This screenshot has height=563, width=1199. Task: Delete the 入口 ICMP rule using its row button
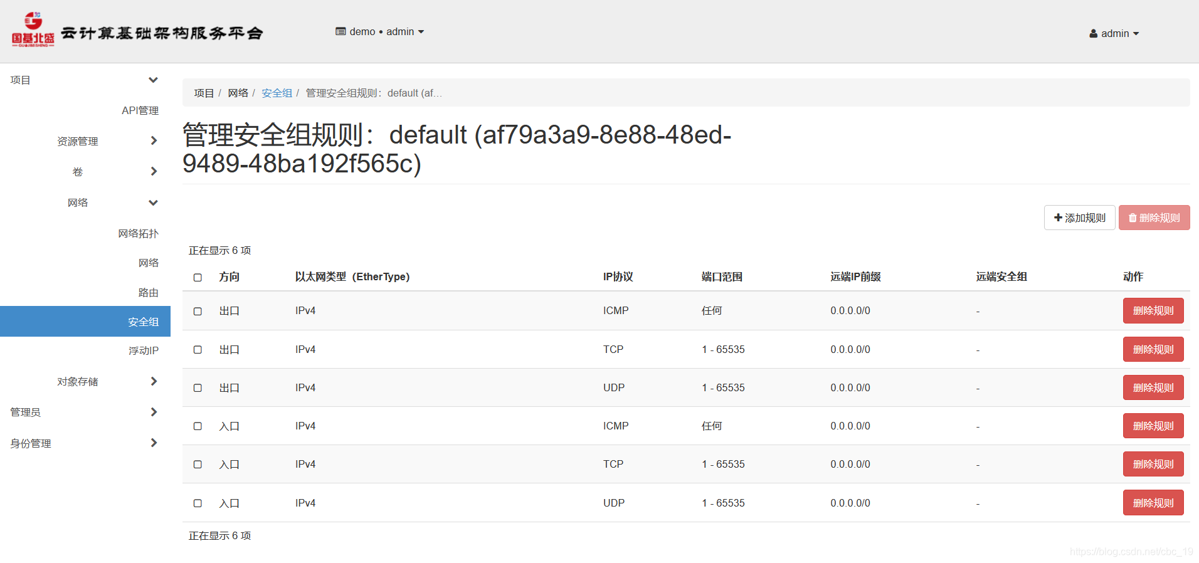point(1153,426)
